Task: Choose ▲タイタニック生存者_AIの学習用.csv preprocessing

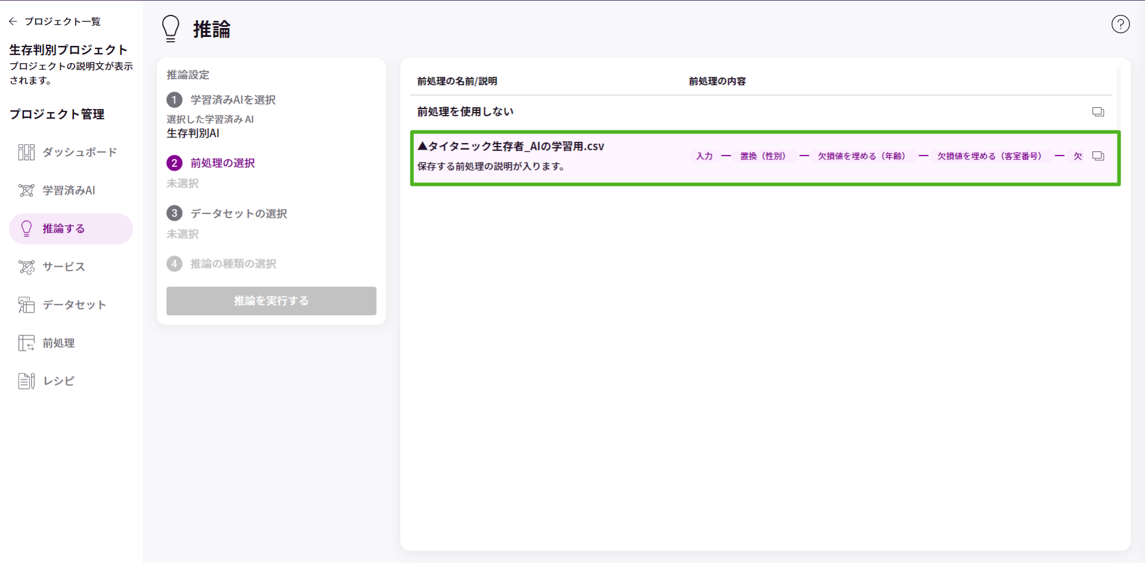Action: pos(765,158)
